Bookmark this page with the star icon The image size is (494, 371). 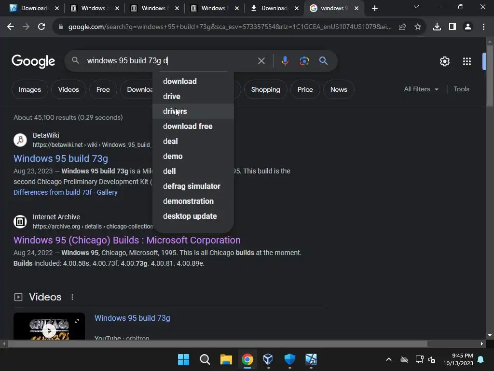[x=418, y=27]
